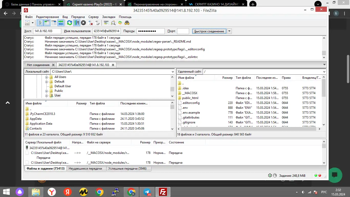This screenshot has height=197, width=350.
Task: Close the Нет соединения tab
Action: click(x=53, y=65)
